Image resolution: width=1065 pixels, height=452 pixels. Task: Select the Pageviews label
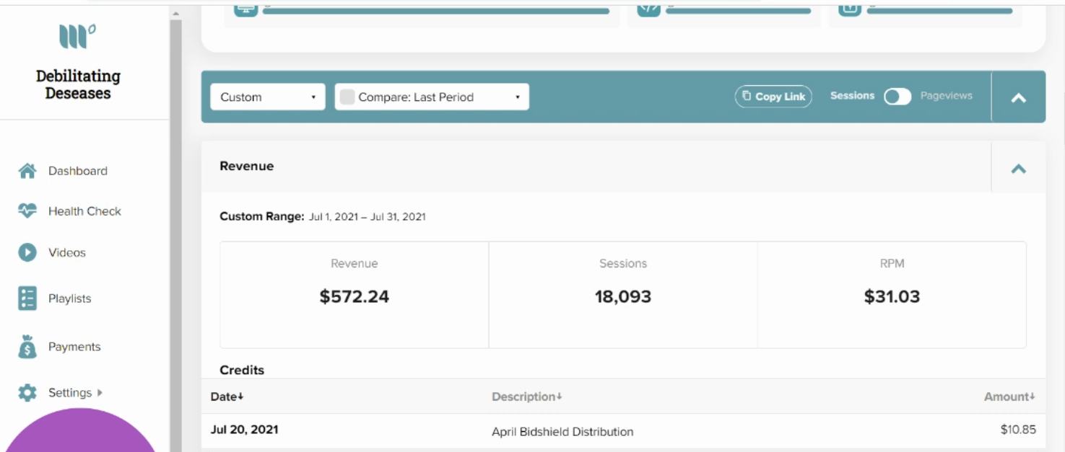[x=946, y=96]
